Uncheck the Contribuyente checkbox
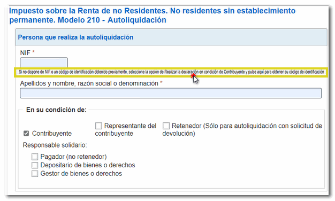This screenshot has height=201, width=335. pos(26,133)
